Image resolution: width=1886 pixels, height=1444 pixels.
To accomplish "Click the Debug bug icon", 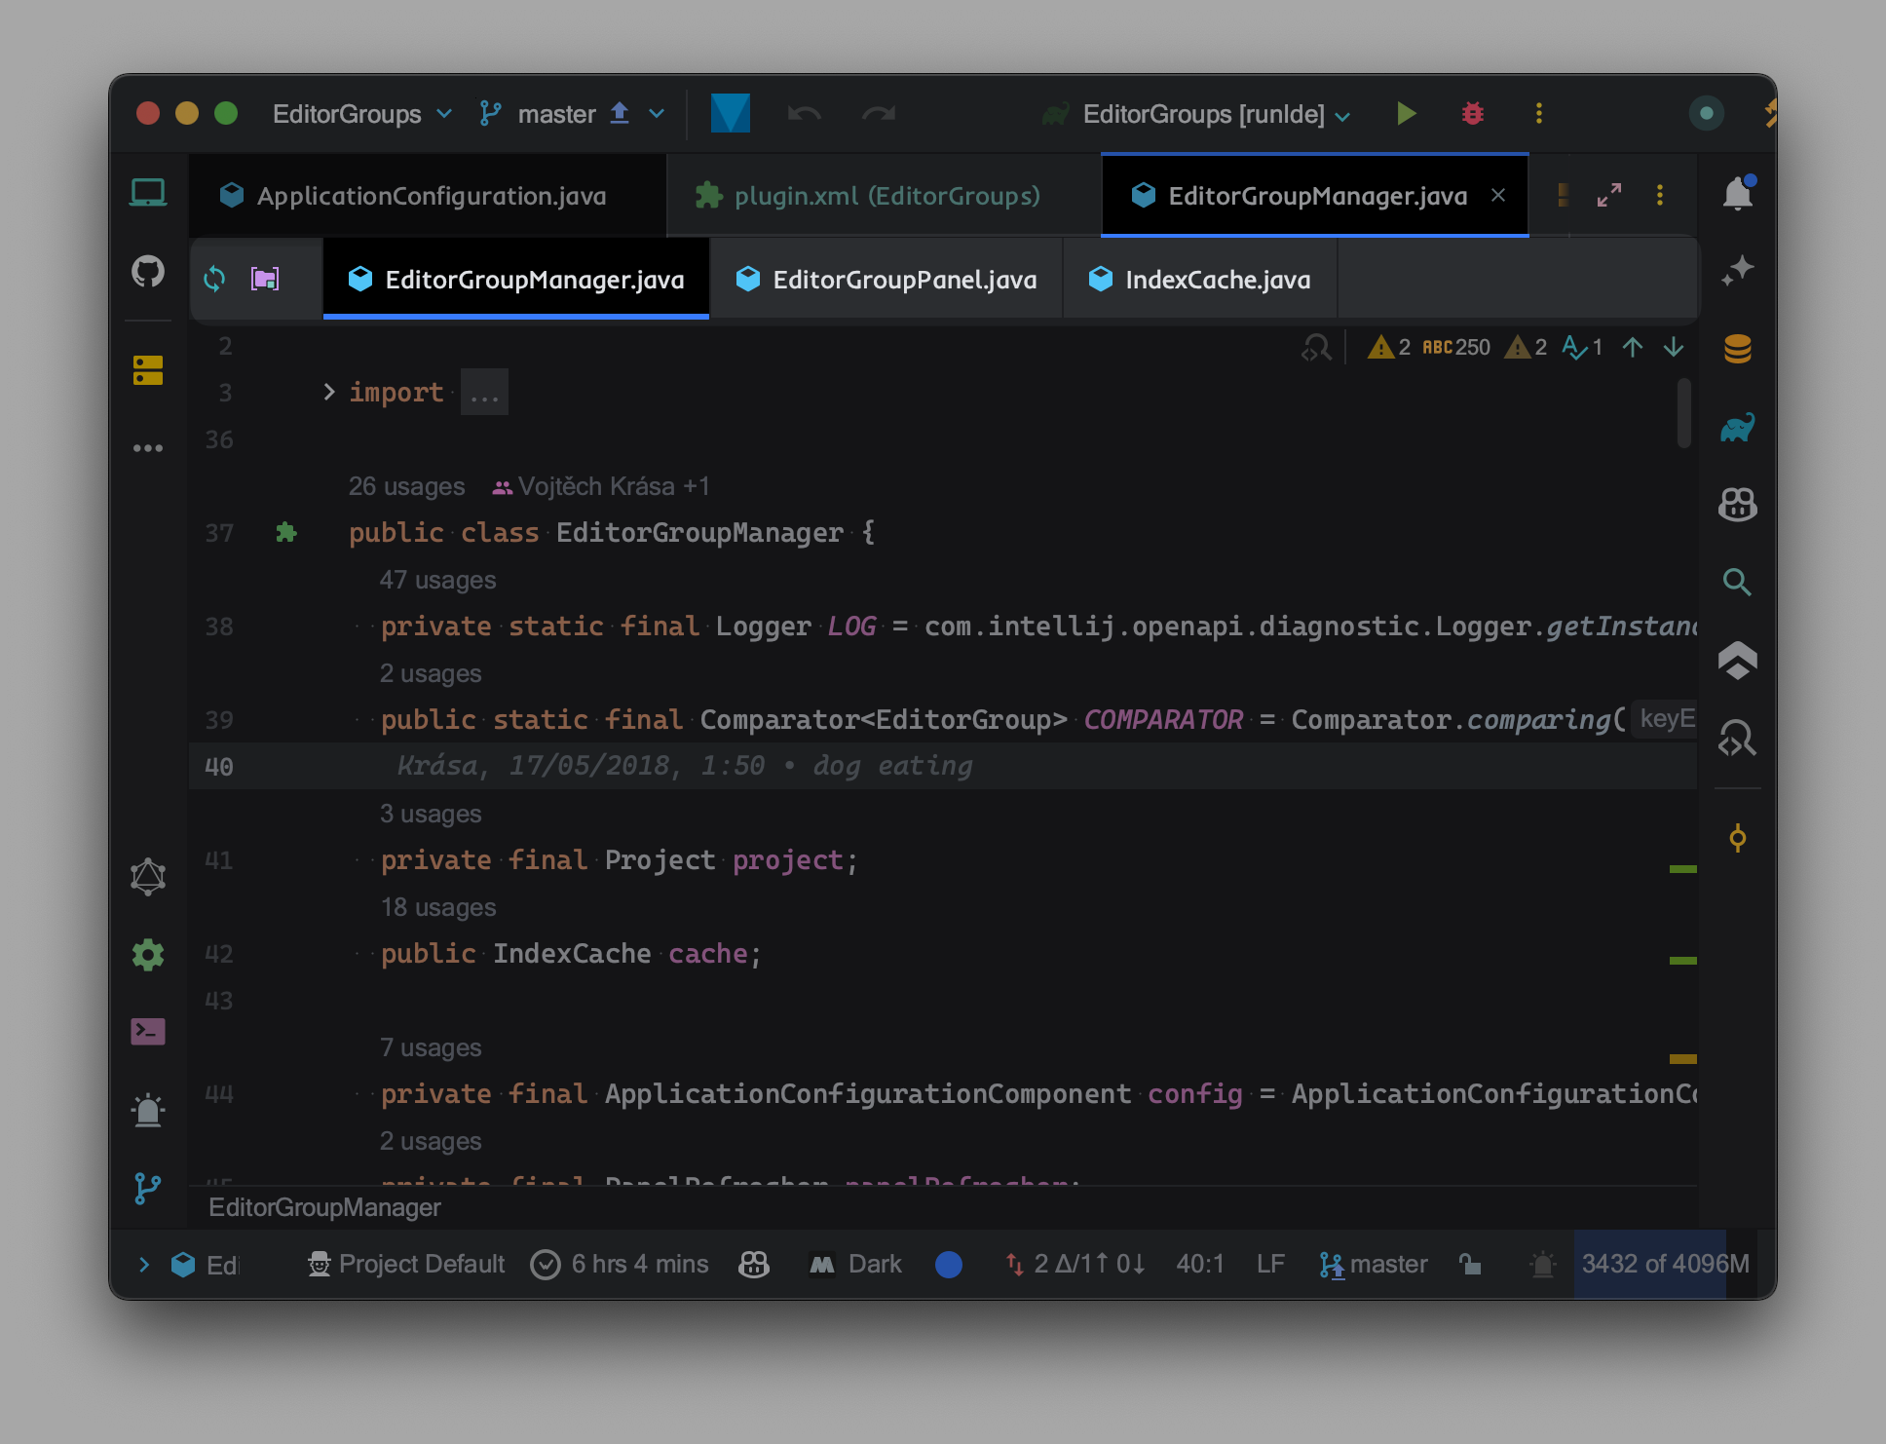I will (1472, 114).
